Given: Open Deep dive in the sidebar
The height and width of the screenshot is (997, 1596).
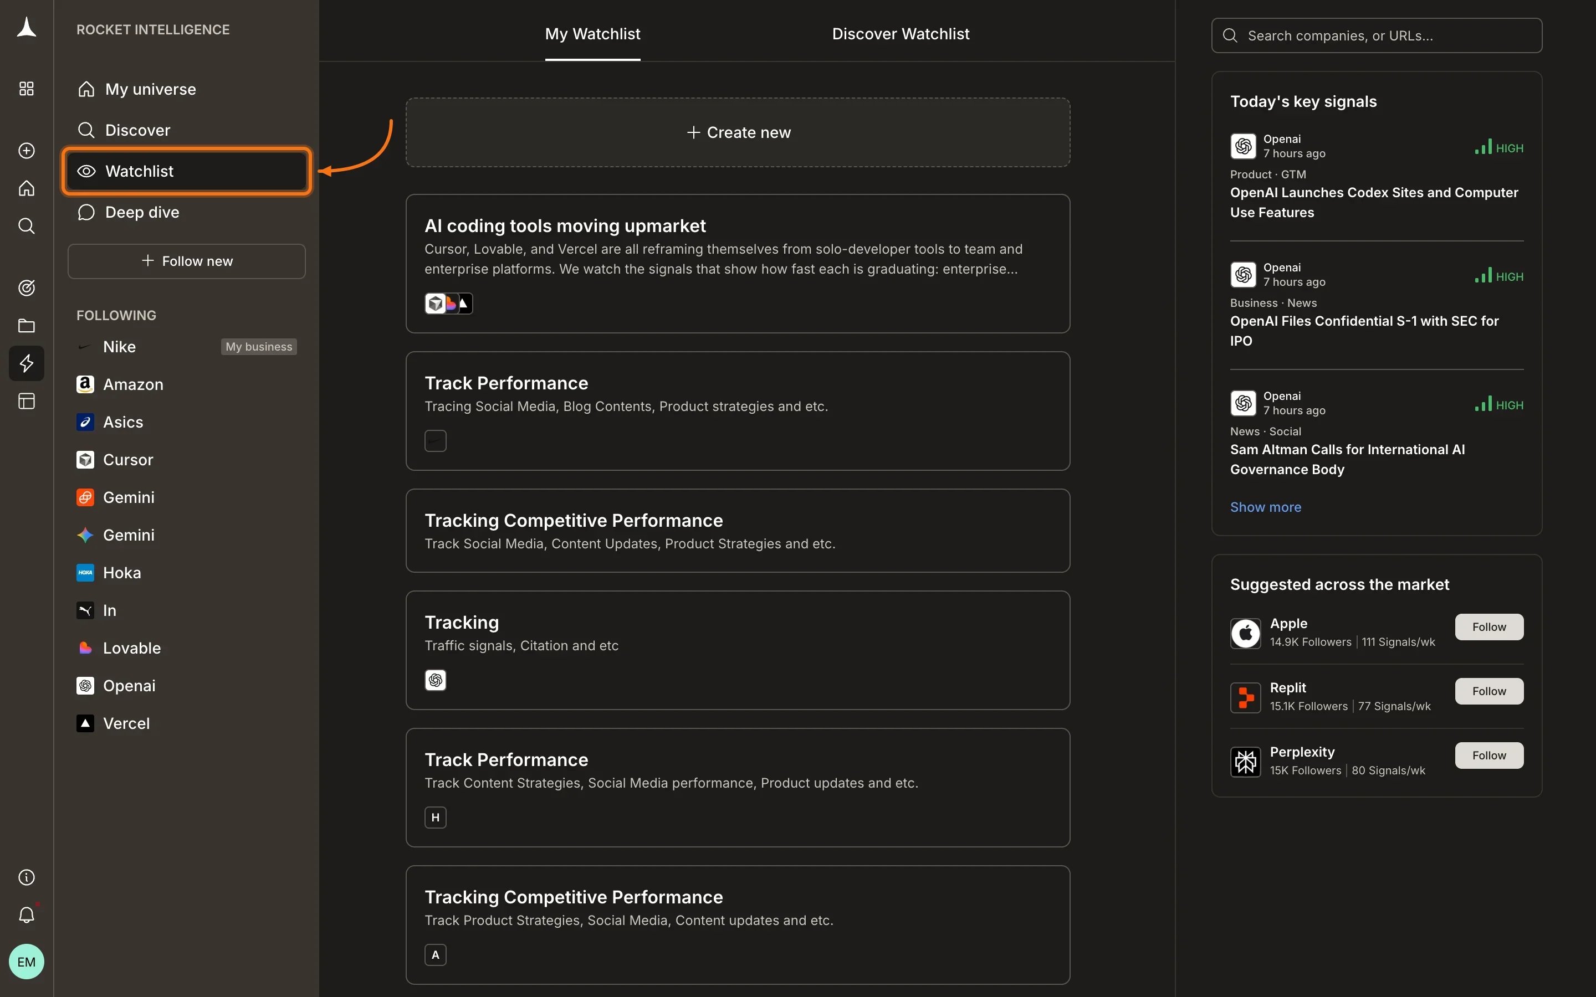Looking at the screenshot, I should click(187, 212).
